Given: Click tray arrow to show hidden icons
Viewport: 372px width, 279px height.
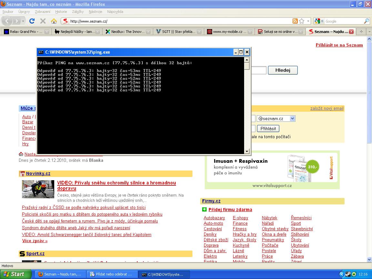Looking at the screenshot, I should point(342,274).
